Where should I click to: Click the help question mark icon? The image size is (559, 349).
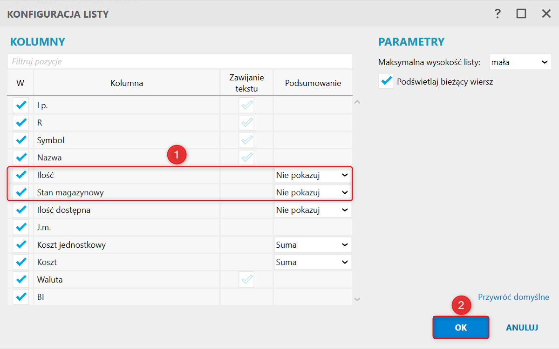[498, 13]
